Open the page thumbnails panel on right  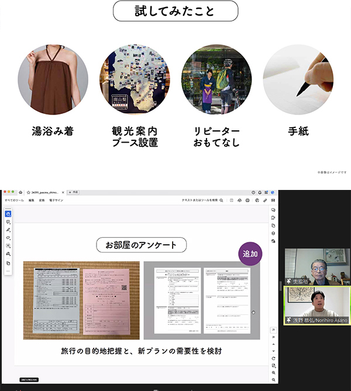[x=273, y=226]
